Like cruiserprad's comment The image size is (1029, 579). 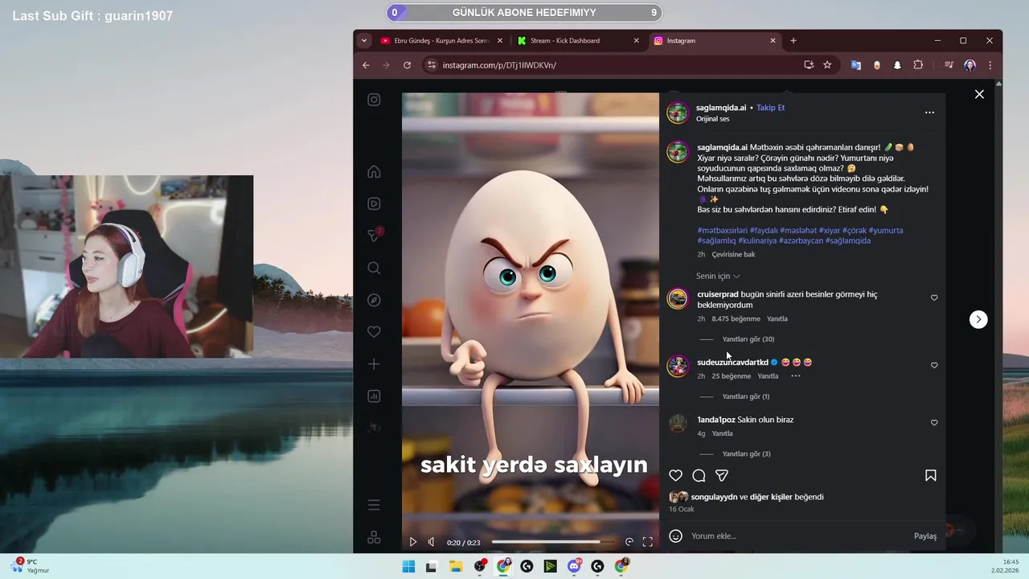click(934, 298)
